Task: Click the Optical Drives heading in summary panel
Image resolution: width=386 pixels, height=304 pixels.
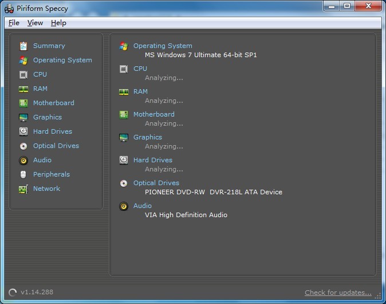Action: click(156, 183)
